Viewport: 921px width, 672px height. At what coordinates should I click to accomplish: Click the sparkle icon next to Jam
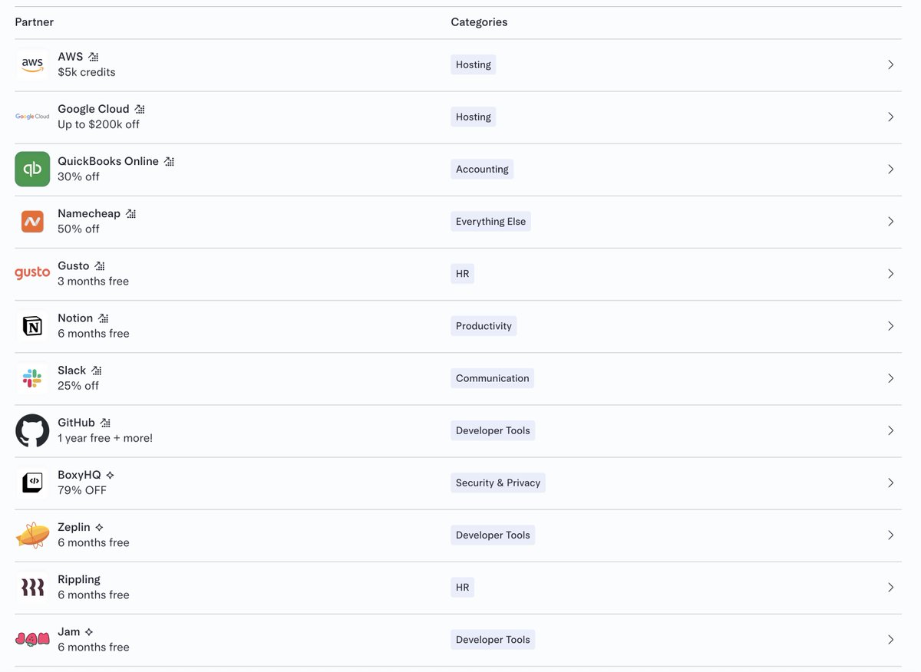click(x=89, y=631)
